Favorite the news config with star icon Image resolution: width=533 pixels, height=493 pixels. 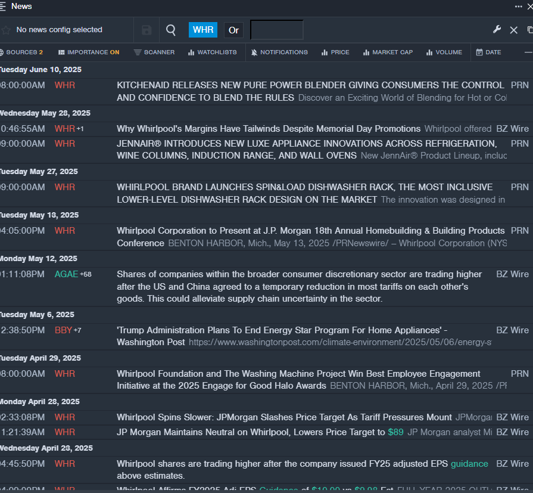tap(6, 30)
